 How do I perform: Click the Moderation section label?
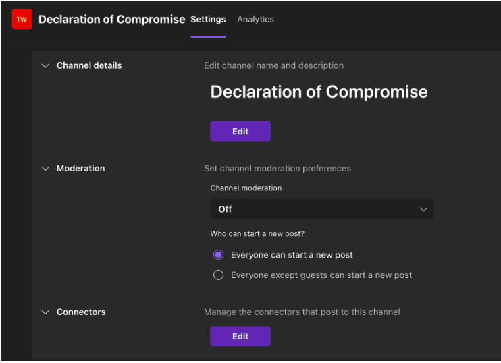coord(81,169)
